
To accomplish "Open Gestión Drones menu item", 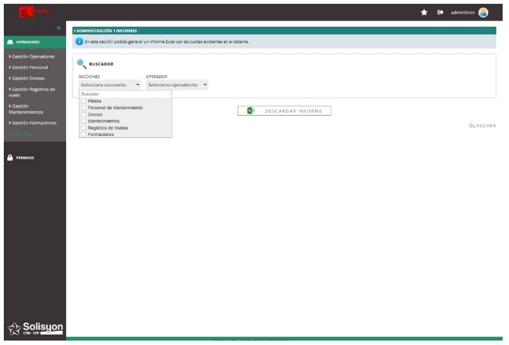I will [x=28, y=78].
